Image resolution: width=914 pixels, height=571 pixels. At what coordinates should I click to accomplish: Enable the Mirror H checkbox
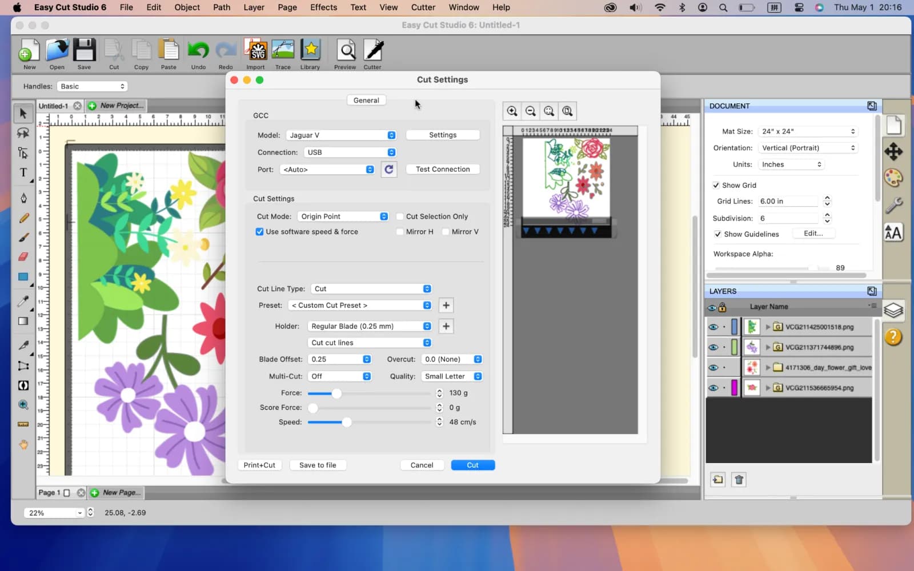click(x=400, y=232)
